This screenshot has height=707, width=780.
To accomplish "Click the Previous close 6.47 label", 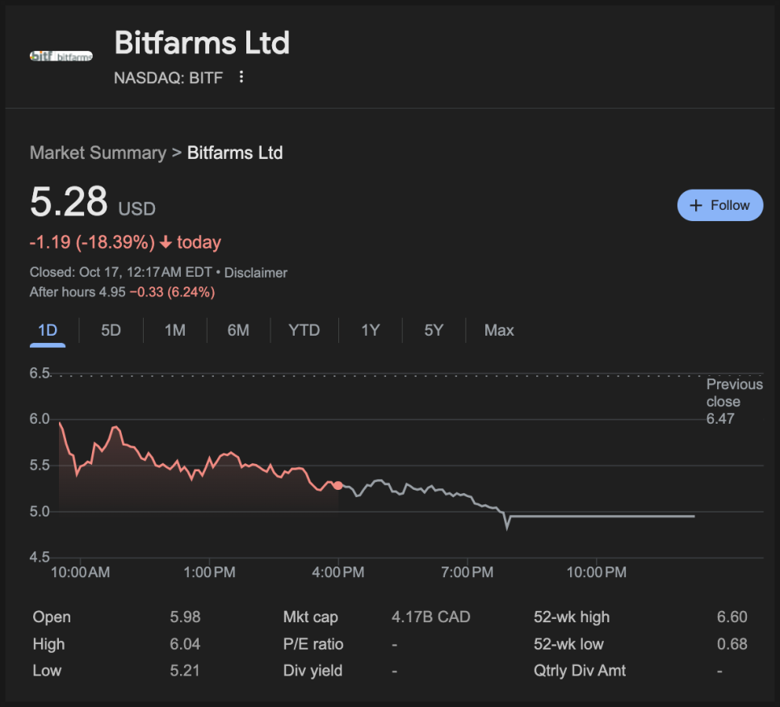I will click(734, 401).
